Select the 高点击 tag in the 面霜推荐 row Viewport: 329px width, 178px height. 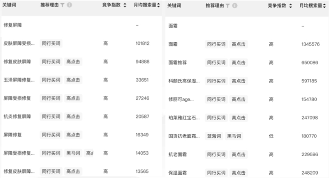(x=239, y=62)
